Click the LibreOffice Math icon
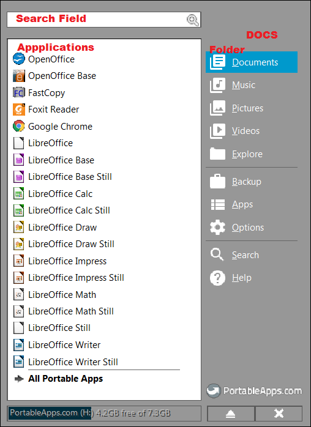This screenshot has height=427, width=311. pos(19,295)
